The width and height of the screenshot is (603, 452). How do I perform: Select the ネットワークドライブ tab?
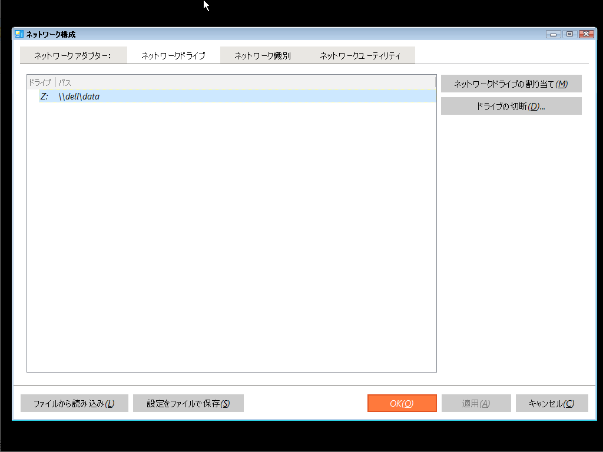[173, 55]
